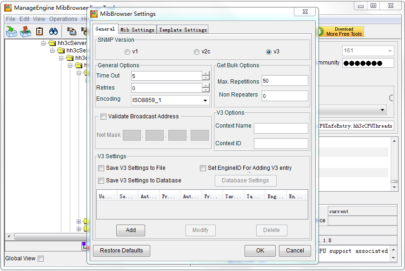Image resolution: width=405 pixels, height=271 pixels.
Task: Click the MibBrowser Settings dialog title icon
Action: tap(94, 14)
